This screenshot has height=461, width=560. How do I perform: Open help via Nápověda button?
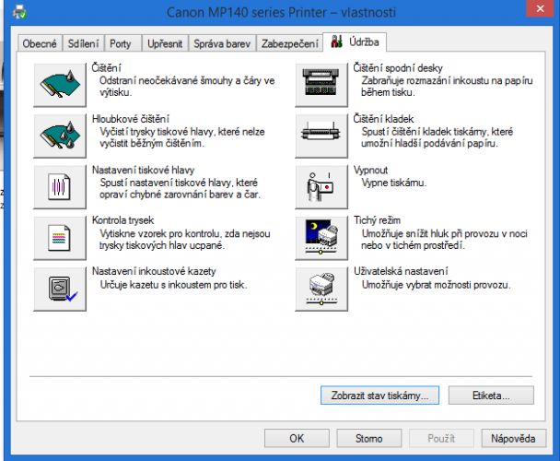coord(513,438)
